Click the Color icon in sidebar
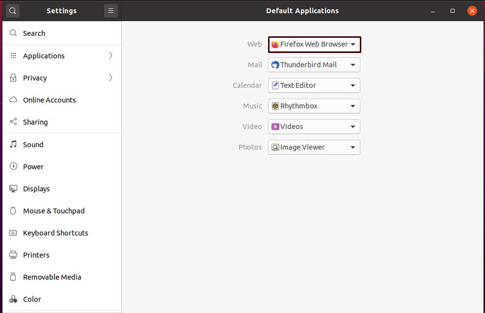The image size is (485, 313). pyautogui.click(x=13, y=299)
